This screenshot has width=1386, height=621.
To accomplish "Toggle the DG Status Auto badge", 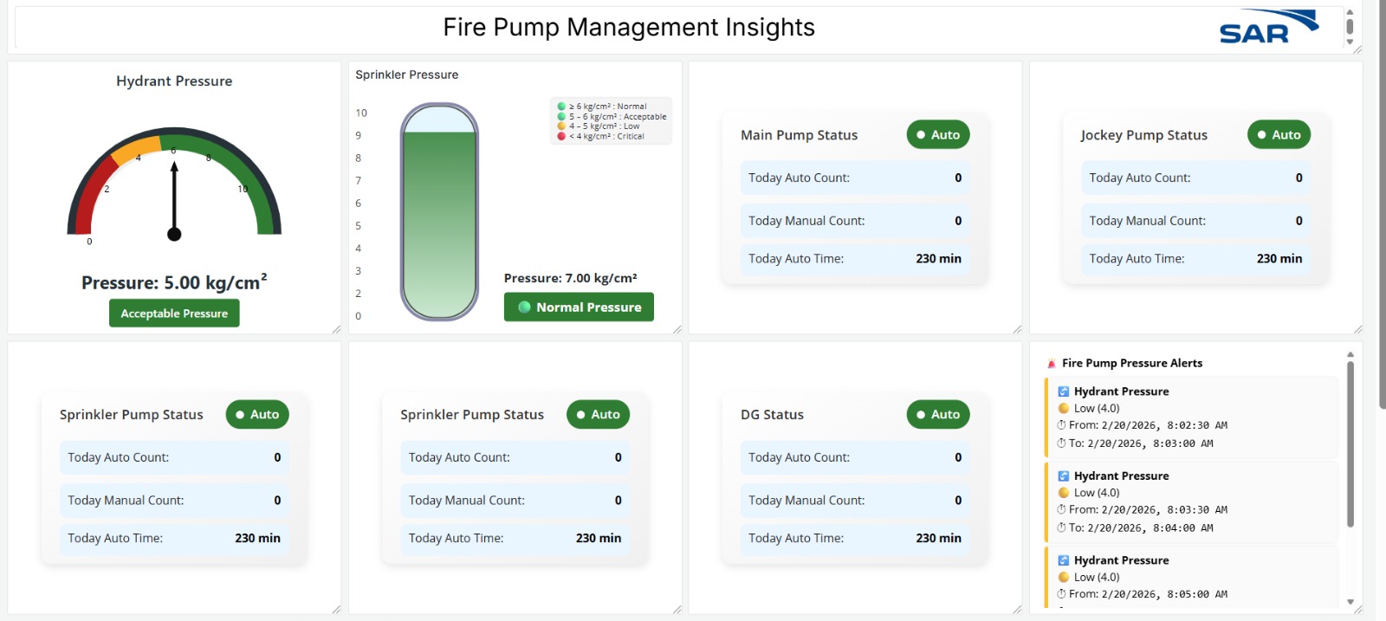I will pyautogui.click(x=938, y=415).
